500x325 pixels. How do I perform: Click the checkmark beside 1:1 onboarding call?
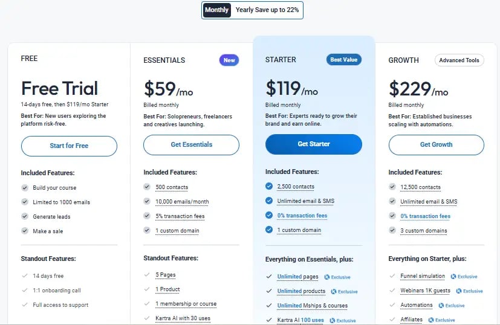[x=25, y=291]
